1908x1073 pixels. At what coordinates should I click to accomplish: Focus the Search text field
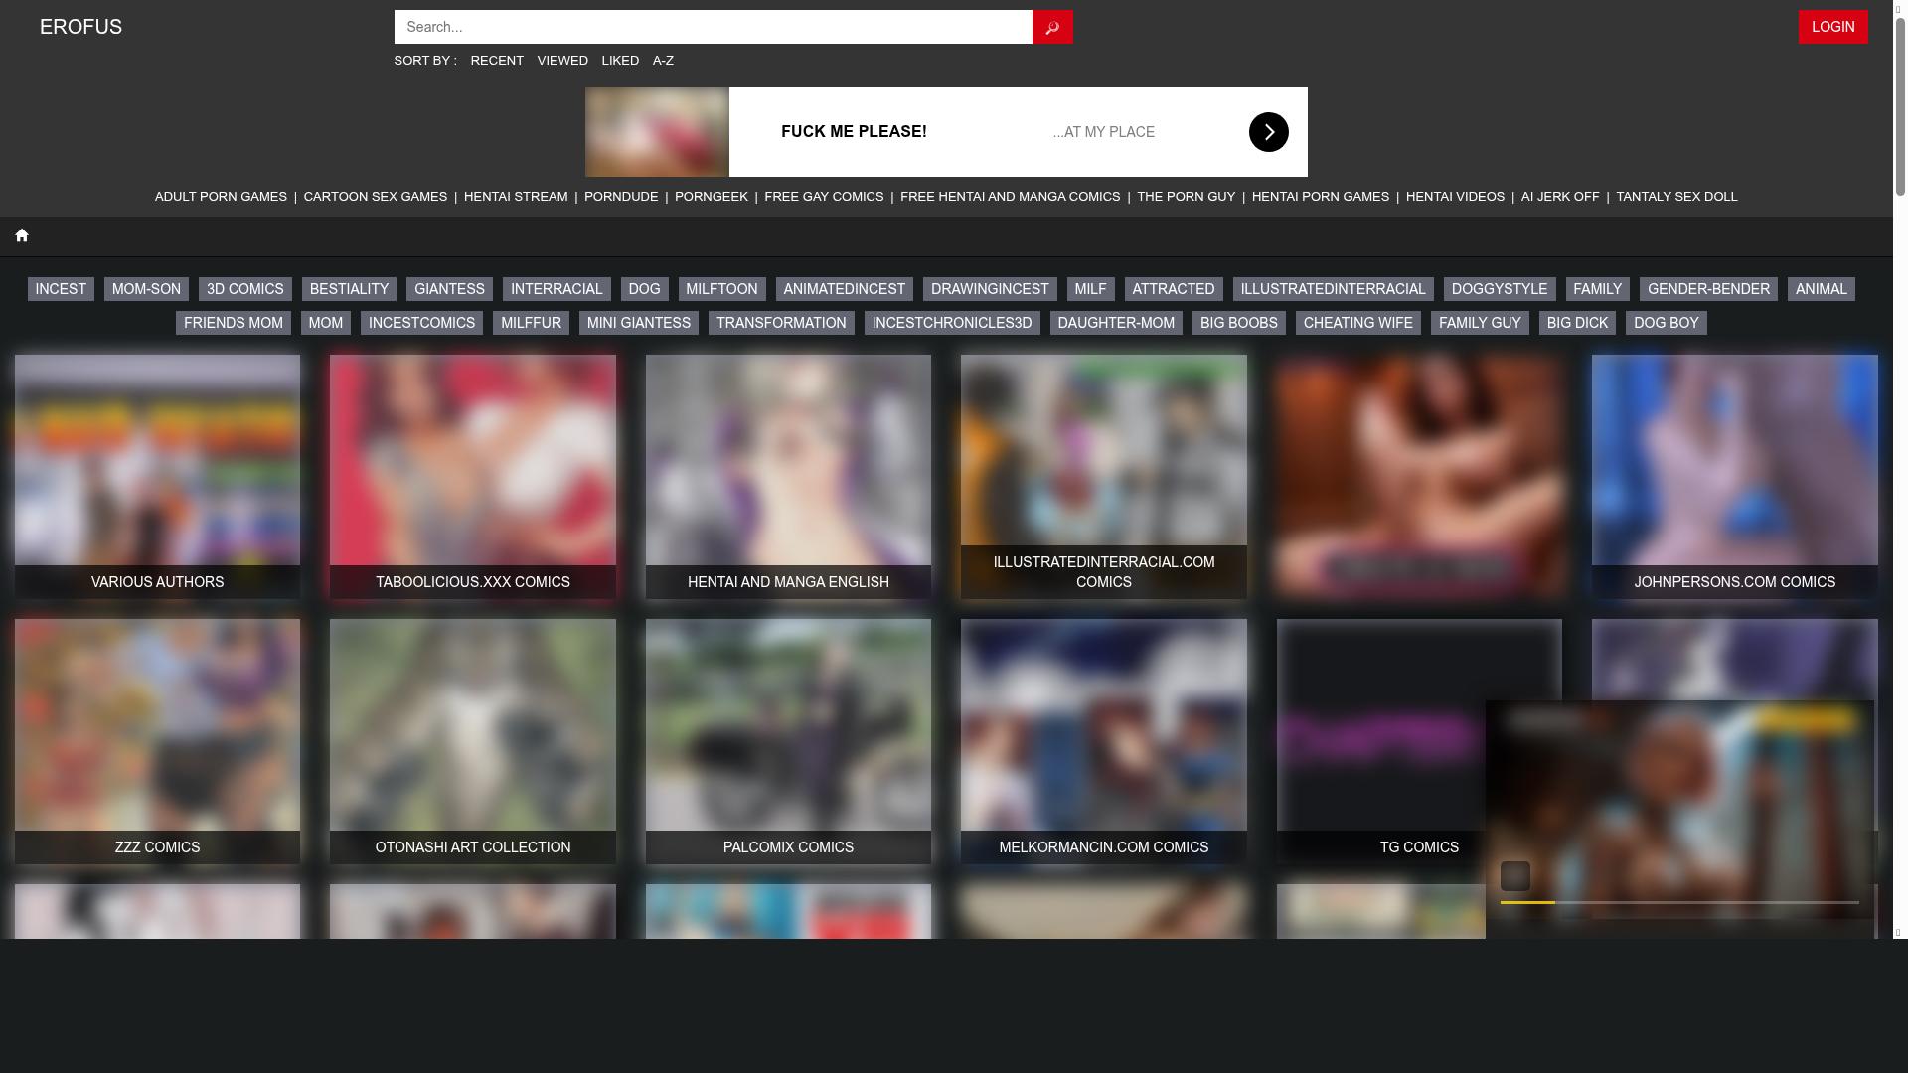click(712, 27)
